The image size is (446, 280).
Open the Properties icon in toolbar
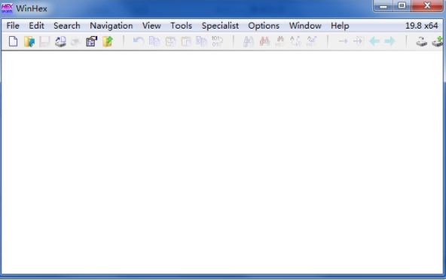92,41
